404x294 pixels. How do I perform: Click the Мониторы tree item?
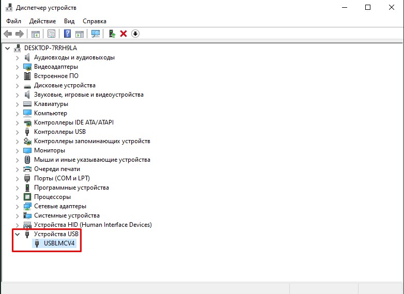49,150
